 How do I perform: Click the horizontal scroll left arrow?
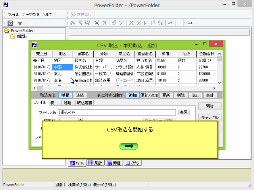(35, 88)
